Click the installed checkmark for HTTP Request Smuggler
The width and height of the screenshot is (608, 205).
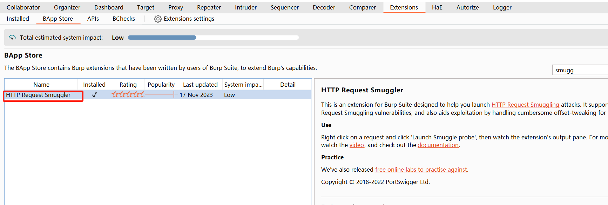point(94,95)
